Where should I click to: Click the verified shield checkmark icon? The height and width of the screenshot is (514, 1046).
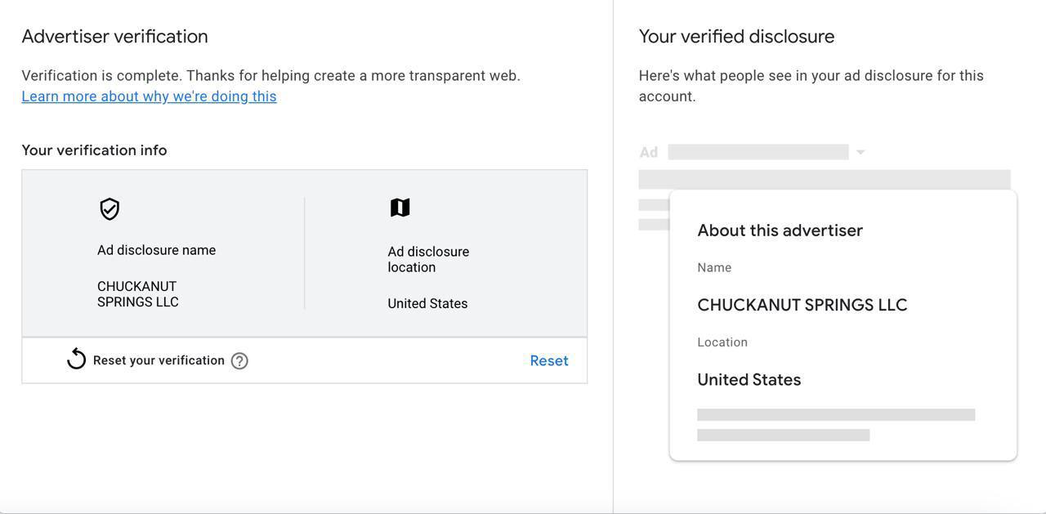110,209
